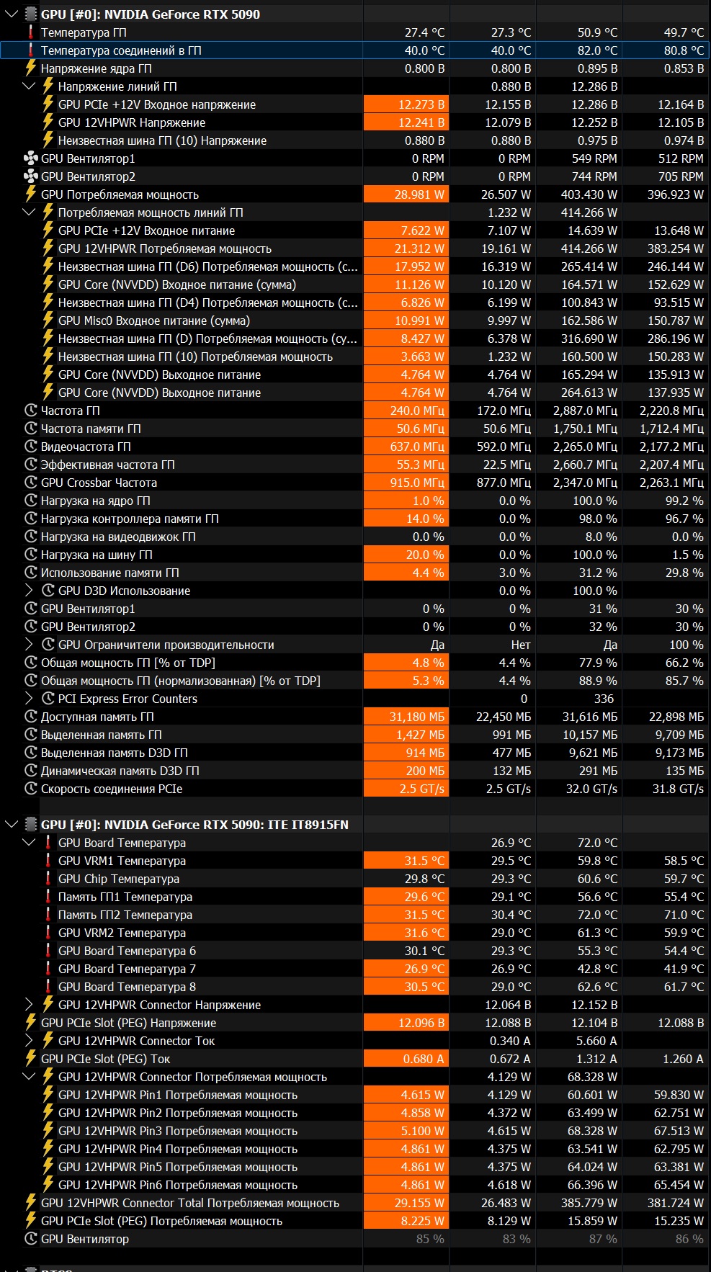711x1272 pixels.
Task: Select GPU Board Температура 7 row
Action: tap(355, 968)
